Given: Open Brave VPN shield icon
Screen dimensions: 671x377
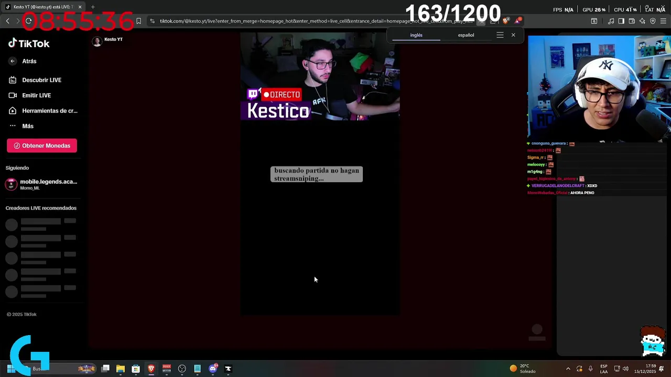Looking at the screenshot, I should tap(653, 21).
